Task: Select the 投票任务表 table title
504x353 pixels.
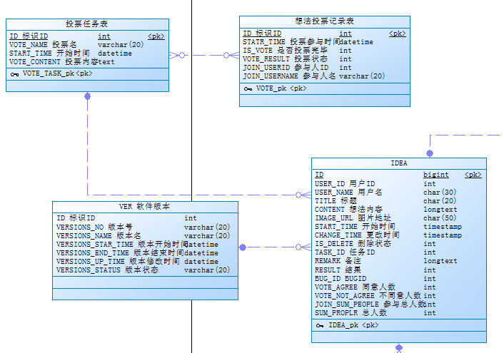Action: pyautogui.click(x=87, y=24)
